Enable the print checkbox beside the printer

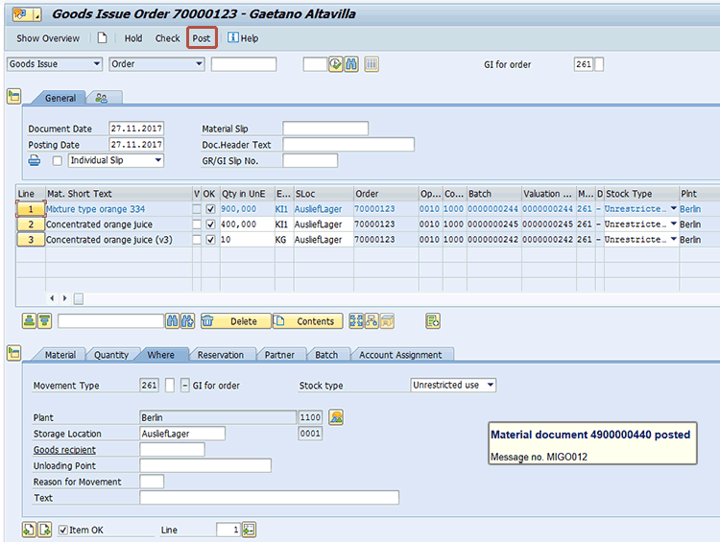(58, 160)
